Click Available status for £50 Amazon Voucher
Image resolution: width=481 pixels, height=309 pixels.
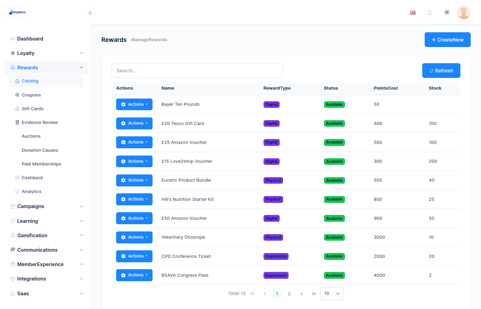point(334,218)
